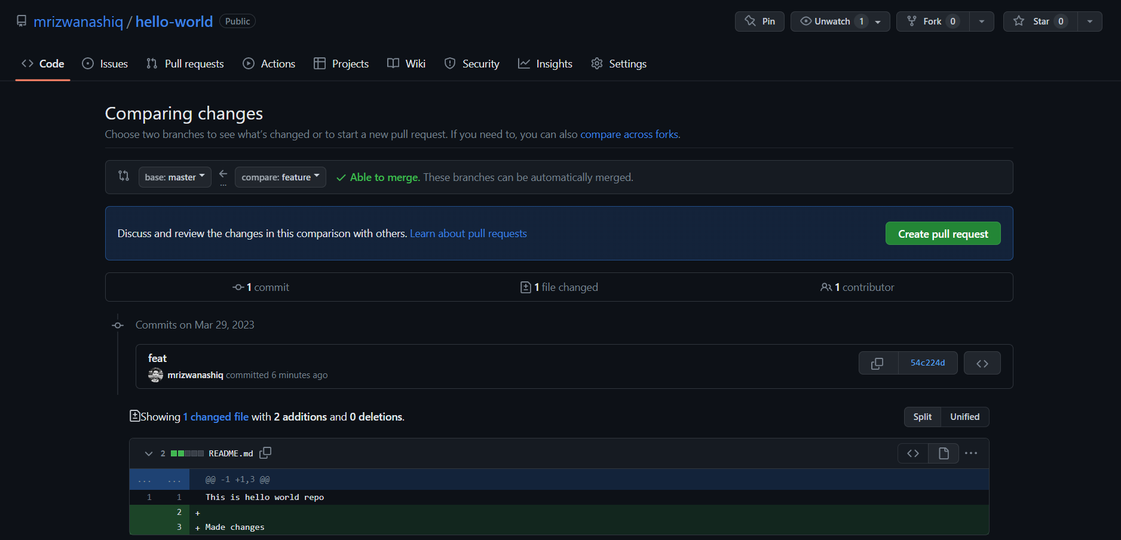Open the base: master branch selector
Image resolution: width=1121 pixels, height=540 pixels.
point(175,177)
